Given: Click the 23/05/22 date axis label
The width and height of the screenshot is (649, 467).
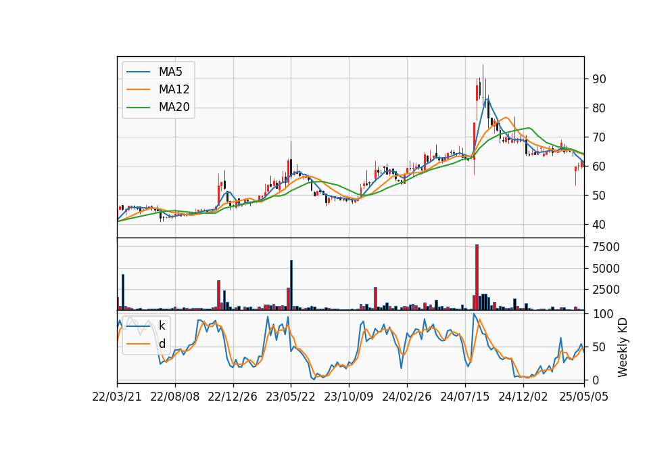Looking at the screenshot, I should [x=291, y=397].
